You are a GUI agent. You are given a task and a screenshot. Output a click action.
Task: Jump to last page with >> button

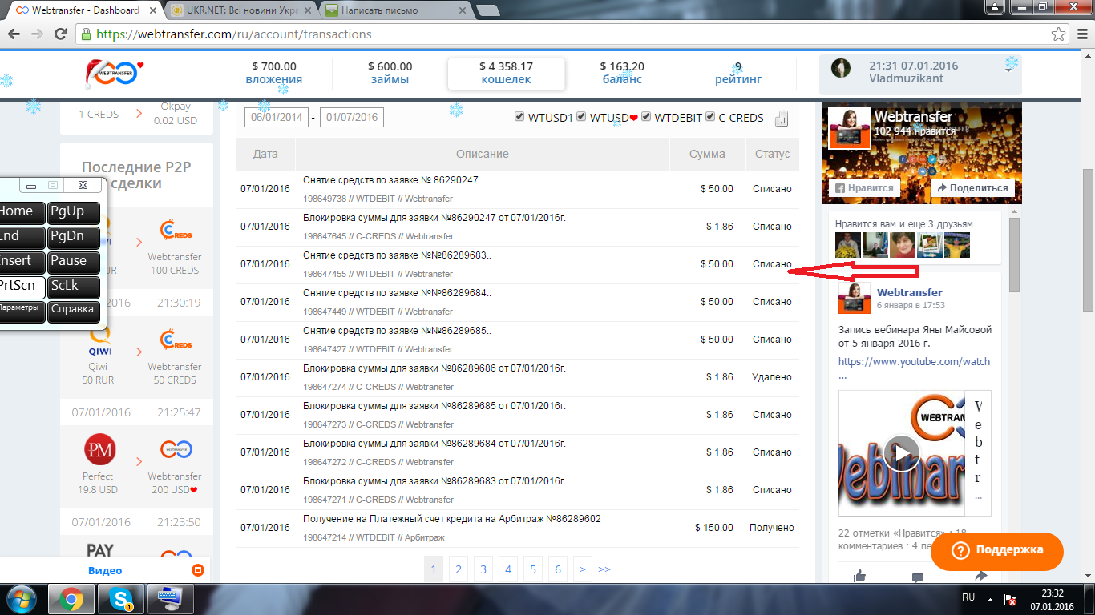click(x=604, y=569)
